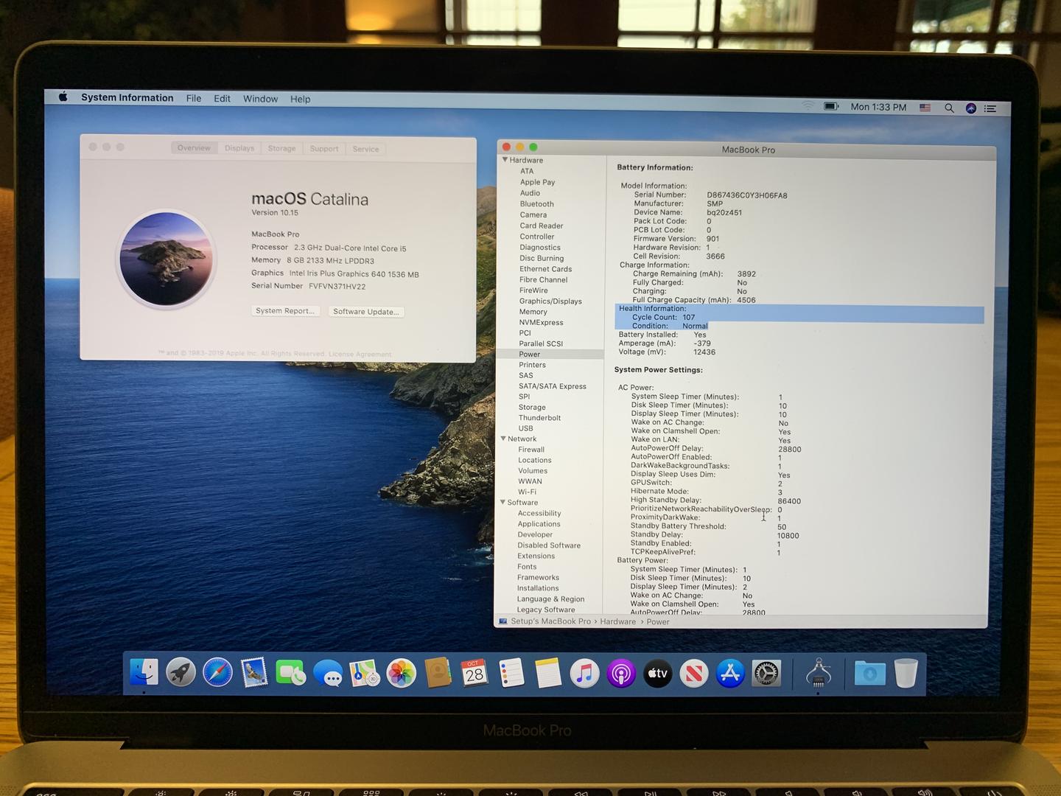Click System Information chip icon in Dock
1061x796 pixels.
(818, 674)
